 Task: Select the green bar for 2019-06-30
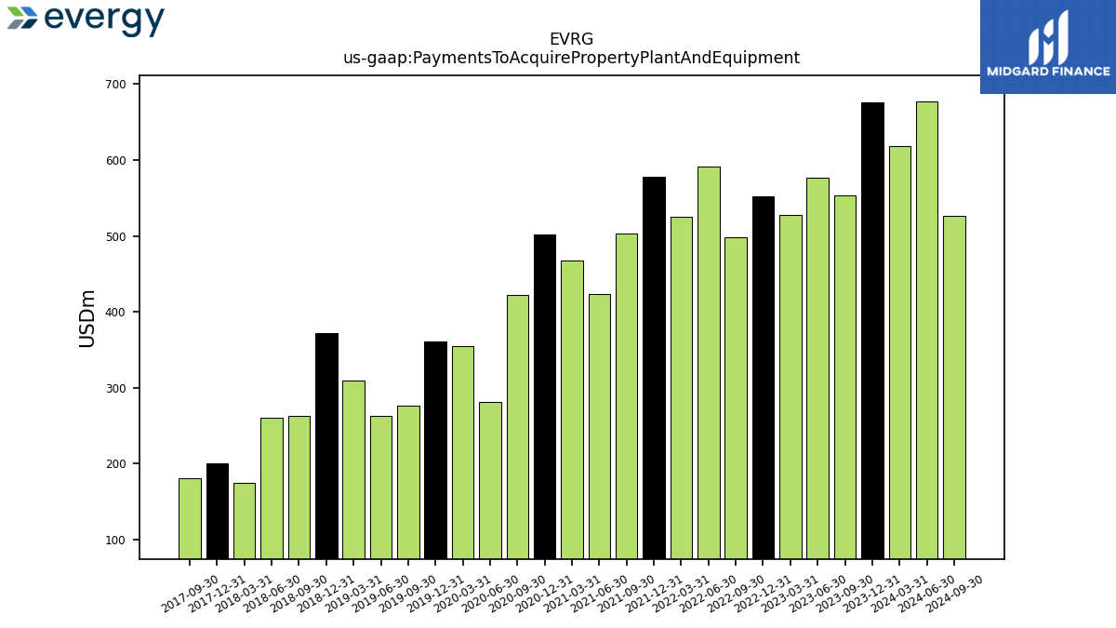pos(380,488)
